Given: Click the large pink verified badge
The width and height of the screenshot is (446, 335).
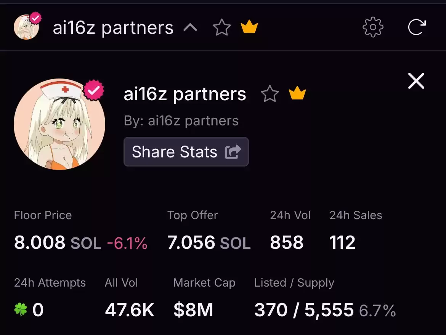Looking at the screenshot, I should click(x=93, y=90).
